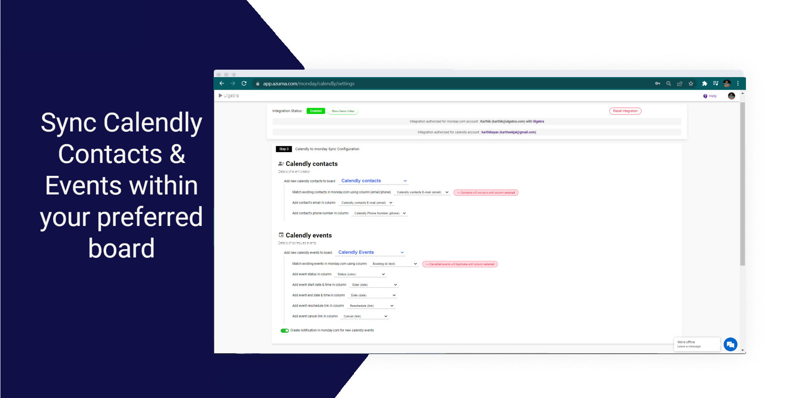This screenshot has height=398, width=797.
Task: Click the We're offline Leave a message box
Action: (697, 344)
